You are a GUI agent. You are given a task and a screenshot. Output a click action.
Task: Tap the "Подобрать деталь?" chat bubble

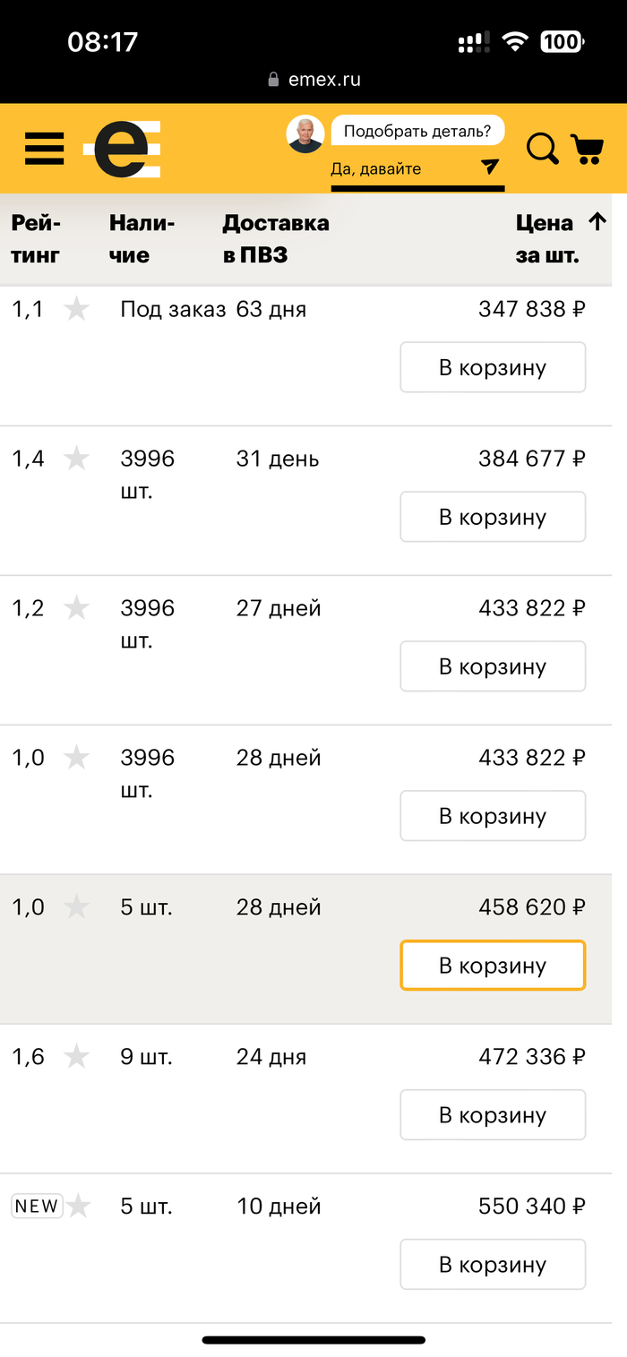(x=417, y=131)
